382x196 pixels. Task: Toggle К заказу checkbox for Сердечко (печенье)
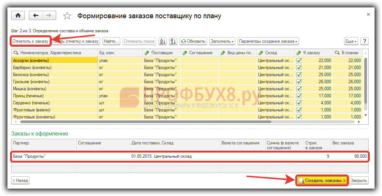pyautogui.click(x=299, y=103)
